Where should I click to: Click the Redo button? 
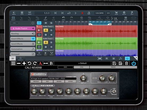pos(71,18)
